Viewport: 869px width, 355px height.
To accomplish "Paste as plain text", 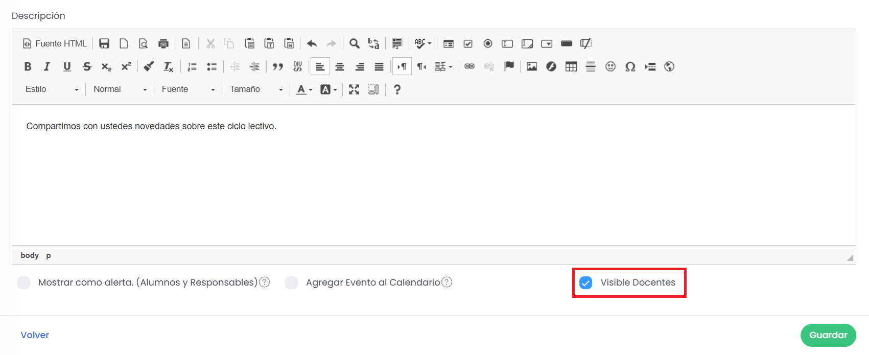I will 269,43.
